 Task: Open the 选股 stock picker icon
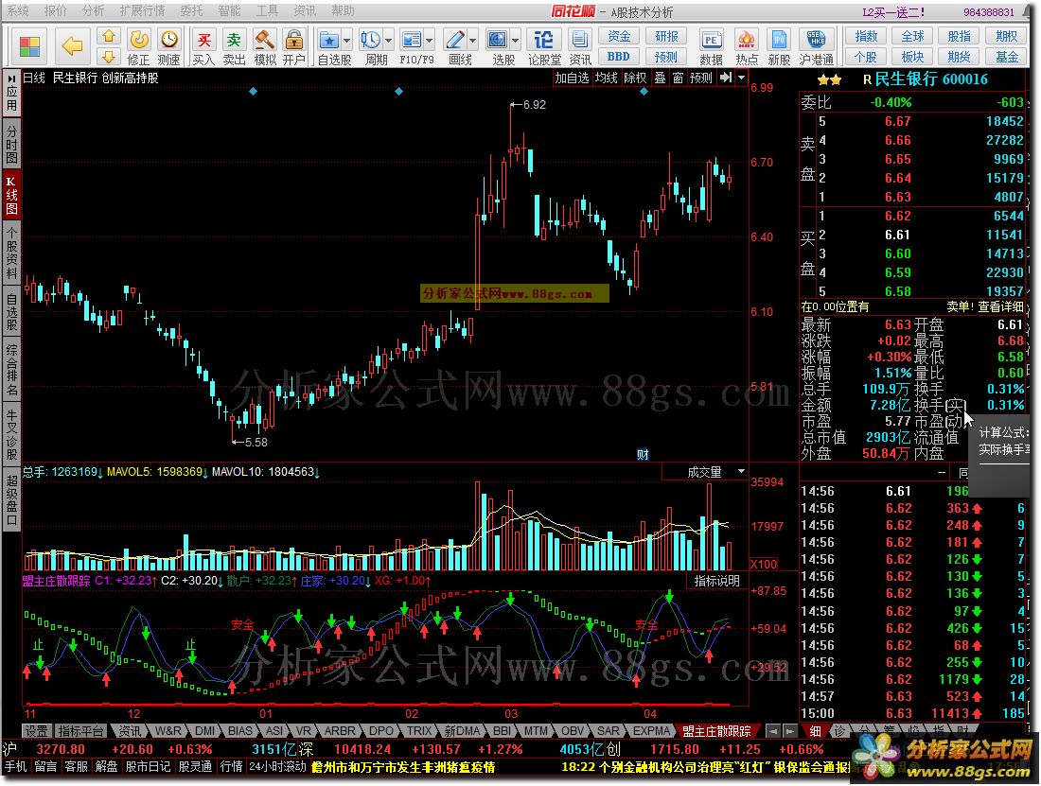click(497, 40)
